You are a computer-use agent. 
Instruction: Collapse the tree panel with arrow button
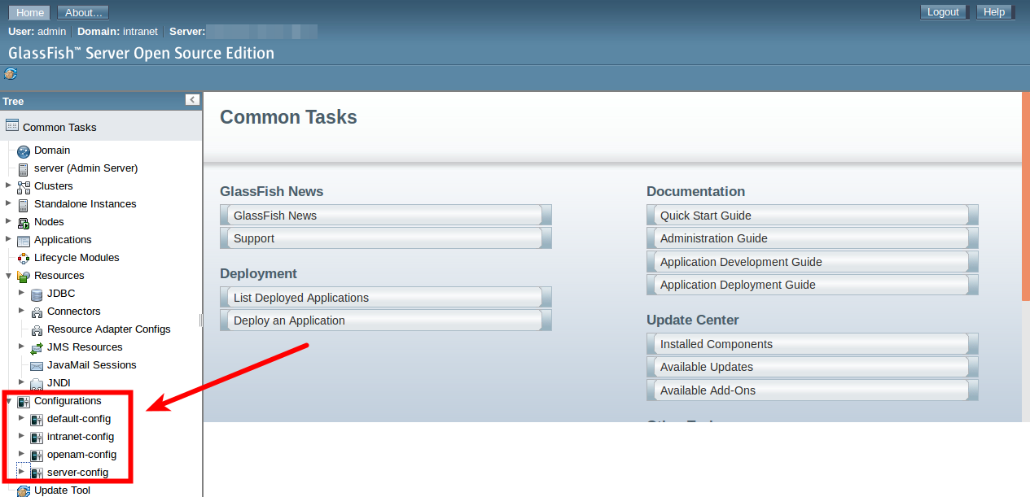(192, 100)
